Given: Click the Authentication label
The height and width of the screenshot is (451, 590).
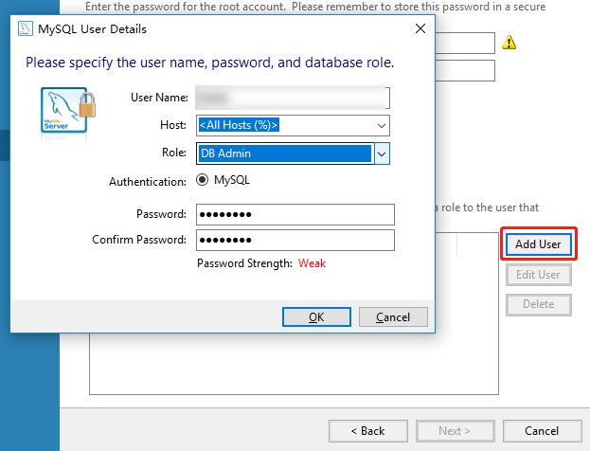Looking at the screenshot, I should (x=148, y=182).
